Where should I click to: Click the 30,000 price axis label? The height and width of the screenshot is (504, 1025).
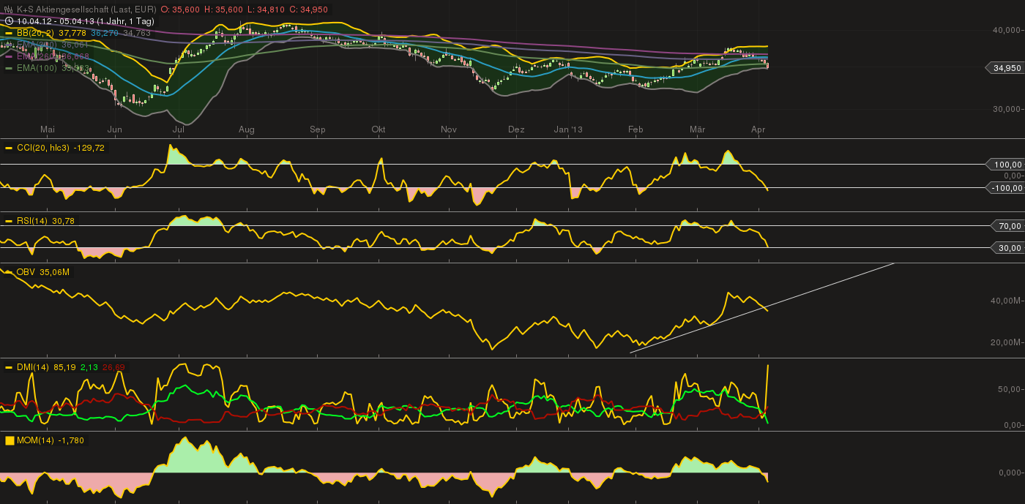pyautogui.click(x=1007, y=109)
